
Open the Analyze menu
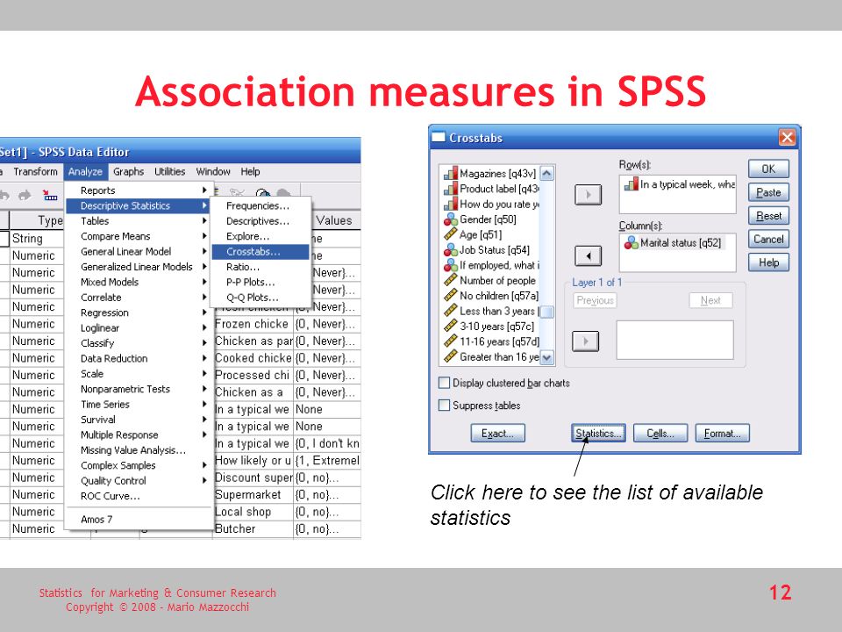(x=85, y=171)
